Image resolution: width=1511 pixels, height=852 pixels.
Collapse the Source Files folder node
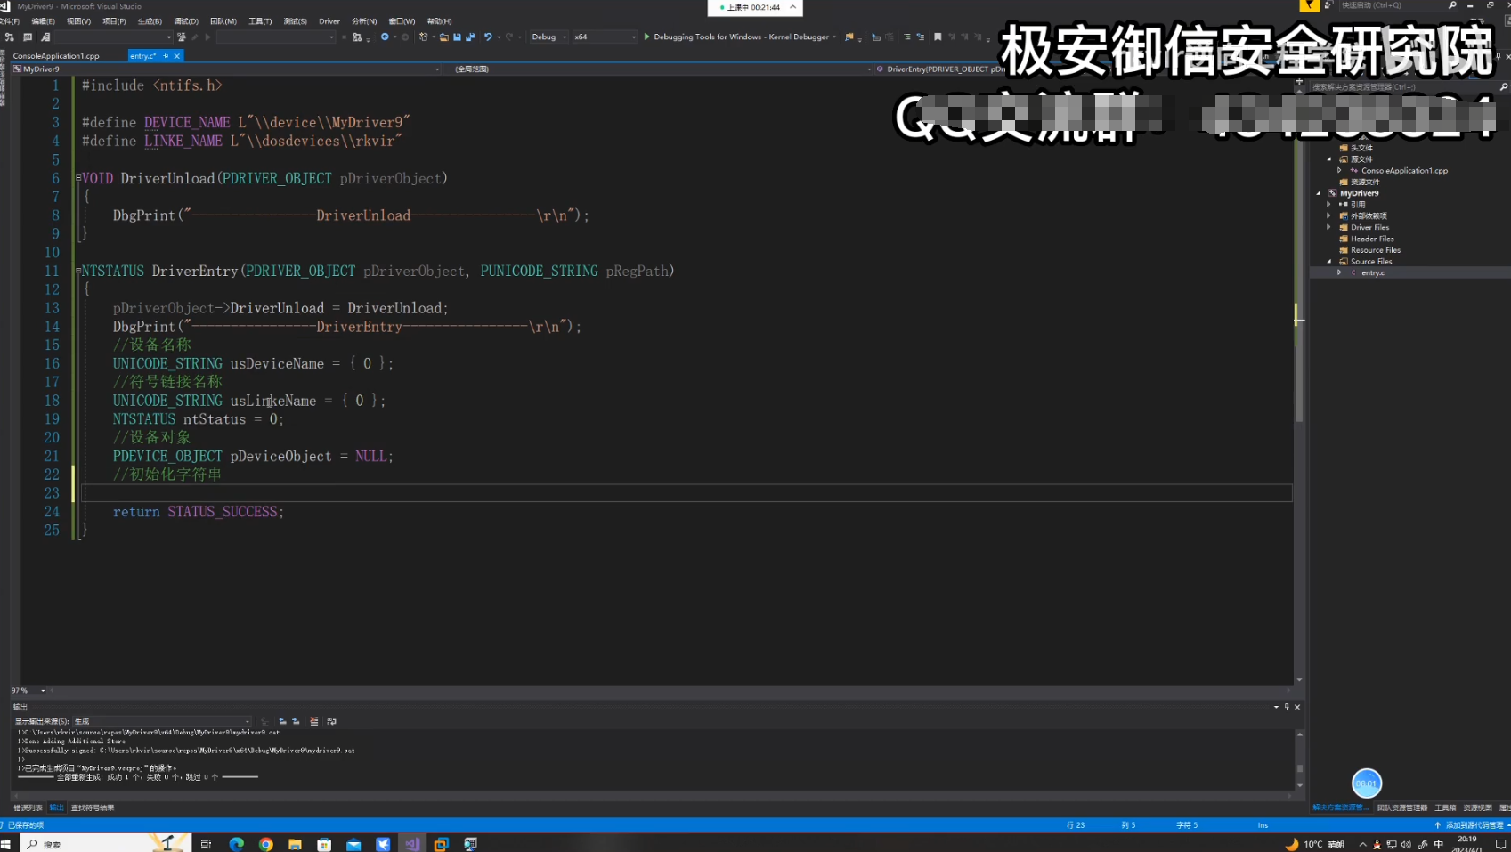[1329, 262]
